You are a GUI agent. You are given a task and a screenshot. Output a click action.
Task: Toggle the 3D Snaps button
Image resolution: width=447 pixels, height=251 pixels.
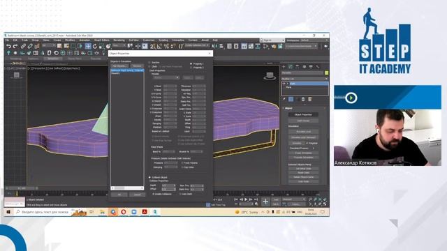(153, 46)
